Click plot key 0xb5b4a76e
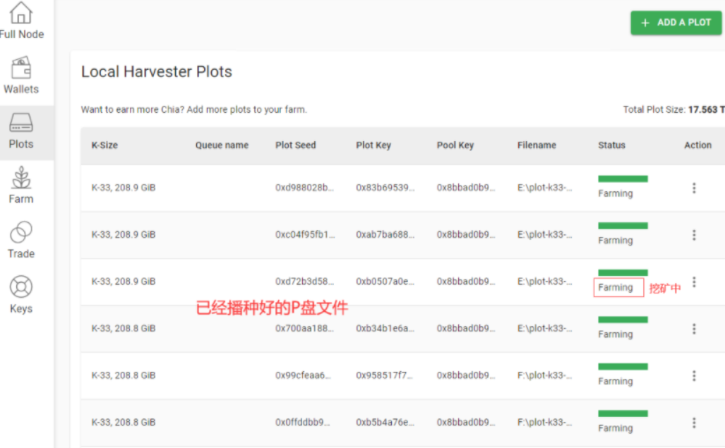Viewport: 725px width, 448px height. click(x=385, y=422)
